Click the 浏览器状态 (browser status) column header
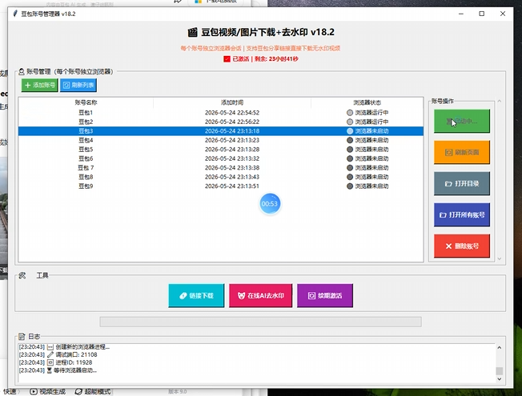522x396 pixels. pyautogui.click(x=367, y=102)
